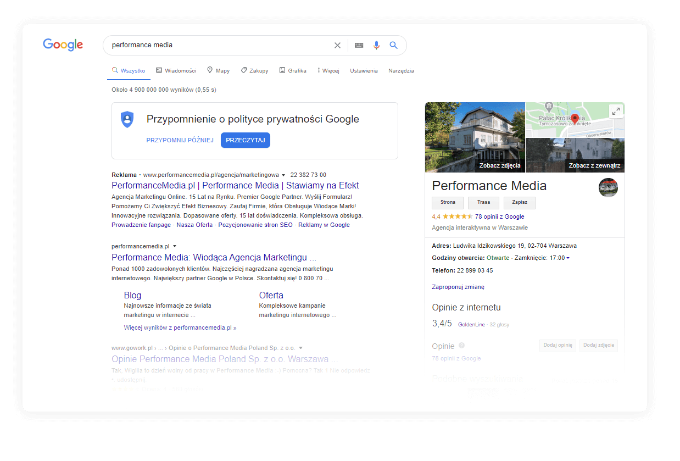Expand performancemedia.pl result dropdown arrow

175,247
